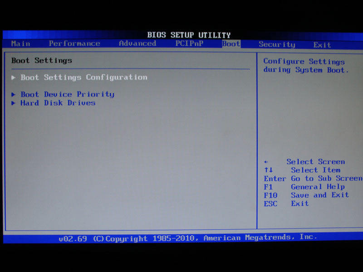Click arrow beside Boot Device Priority
363x272 pixels.
[14, 94]
